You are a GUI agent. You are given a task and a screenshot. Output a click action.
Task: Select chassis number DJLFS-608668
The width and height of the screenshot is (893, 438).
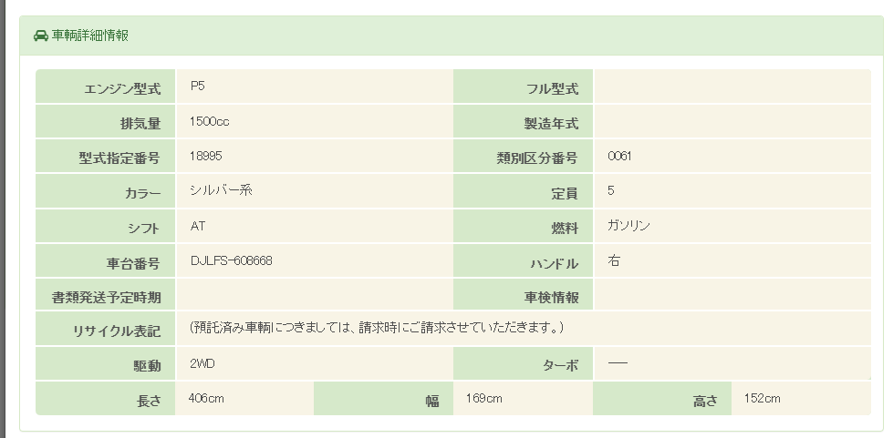232,260
